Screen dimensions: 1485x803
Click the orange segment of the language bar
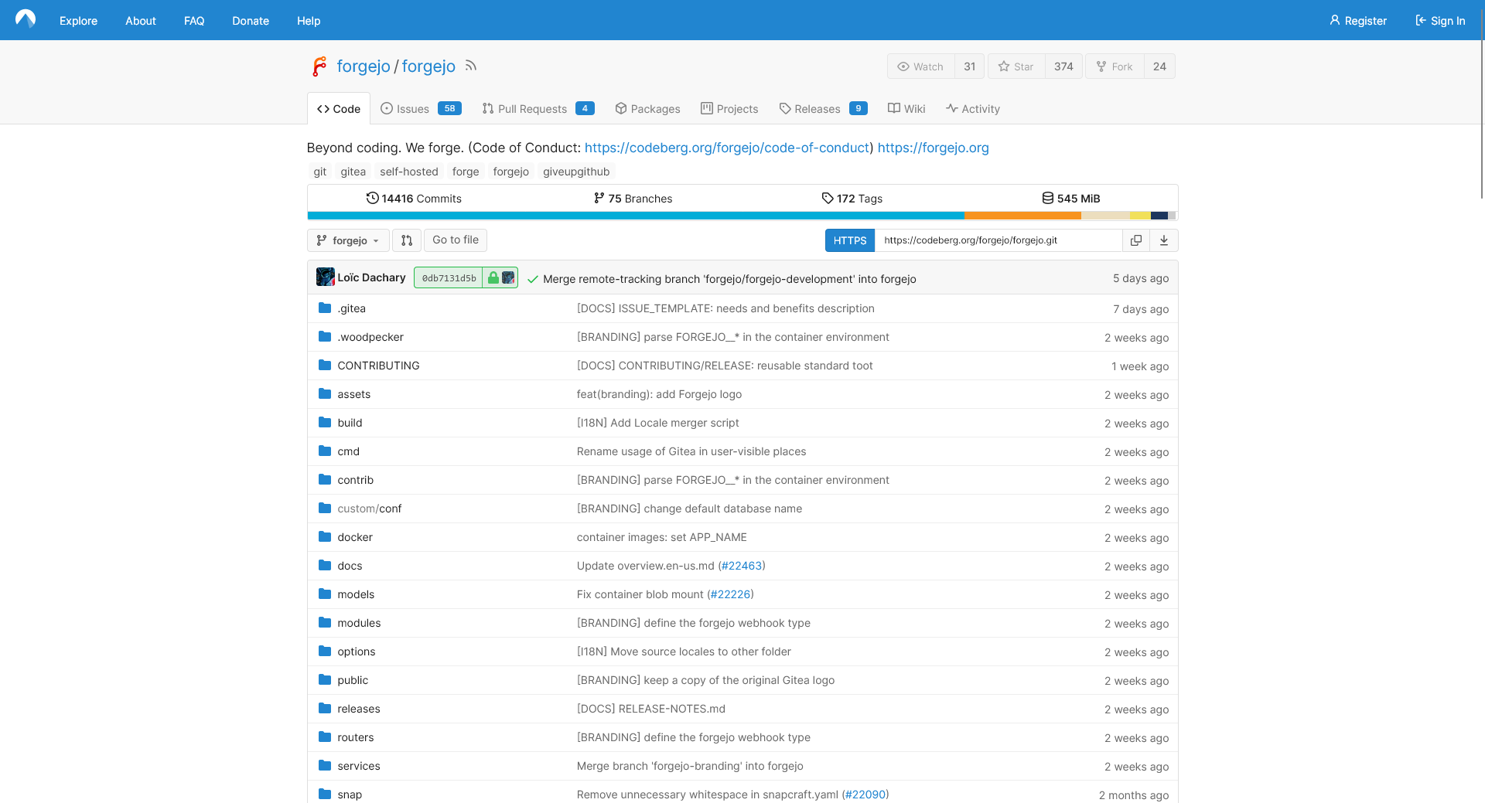click(1022, 216)
